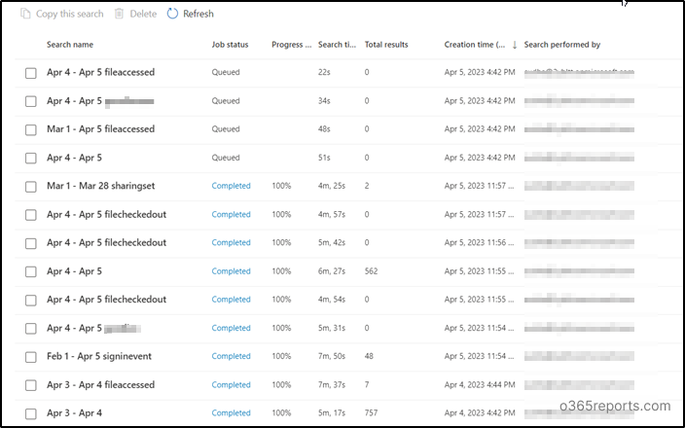Sort by Search name column header
Viewport: 685px width, 428px height.
pyautogui.click(x=70, y=45)
